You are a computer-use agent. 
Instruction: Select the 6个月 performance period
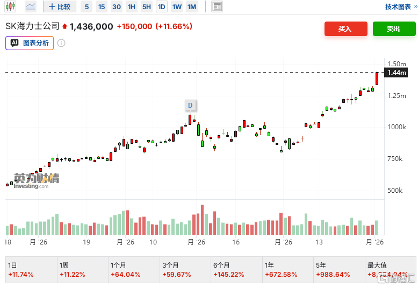pos(236,270)
